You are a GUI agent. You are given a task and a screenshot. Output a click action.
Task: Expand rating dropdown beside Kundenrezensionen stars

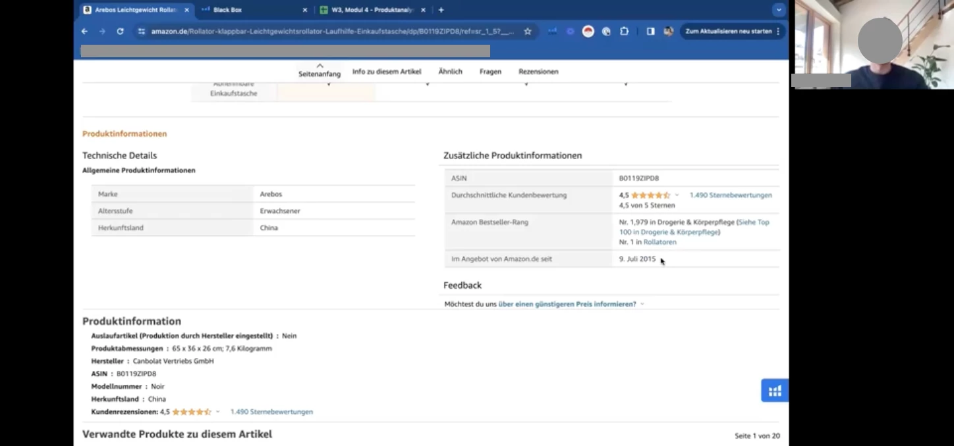217,412
